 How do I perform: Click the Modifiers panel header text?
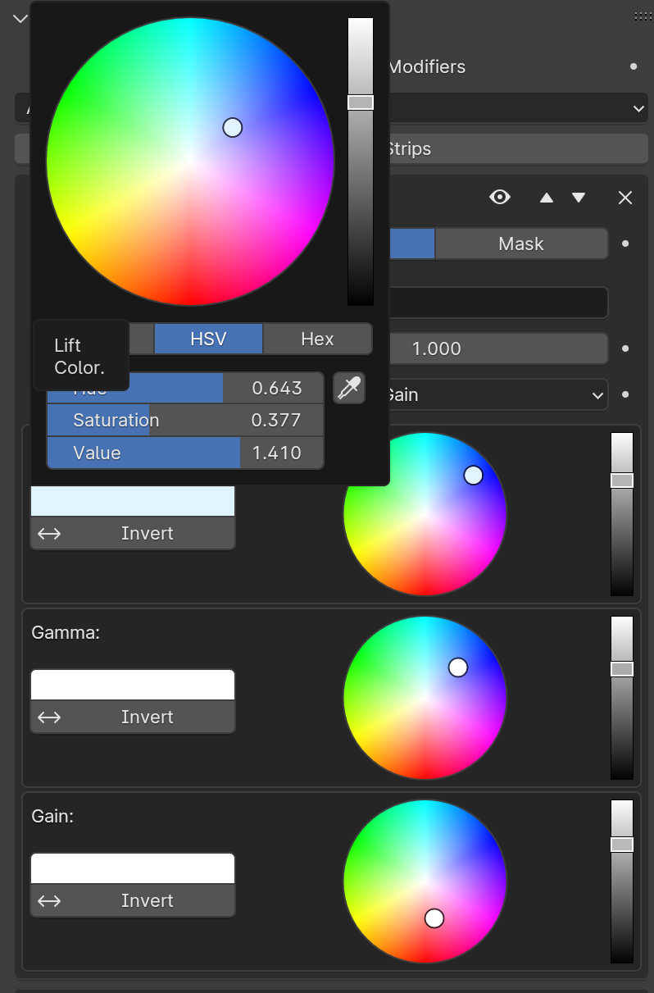pyautogui.click(x=426, y=66)
